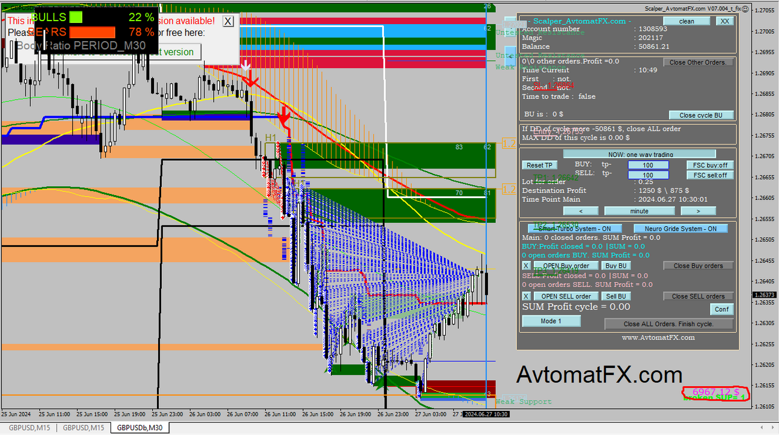
Task: Switch to the second GBPUSD,M15 chart tab
Action: 83,428
